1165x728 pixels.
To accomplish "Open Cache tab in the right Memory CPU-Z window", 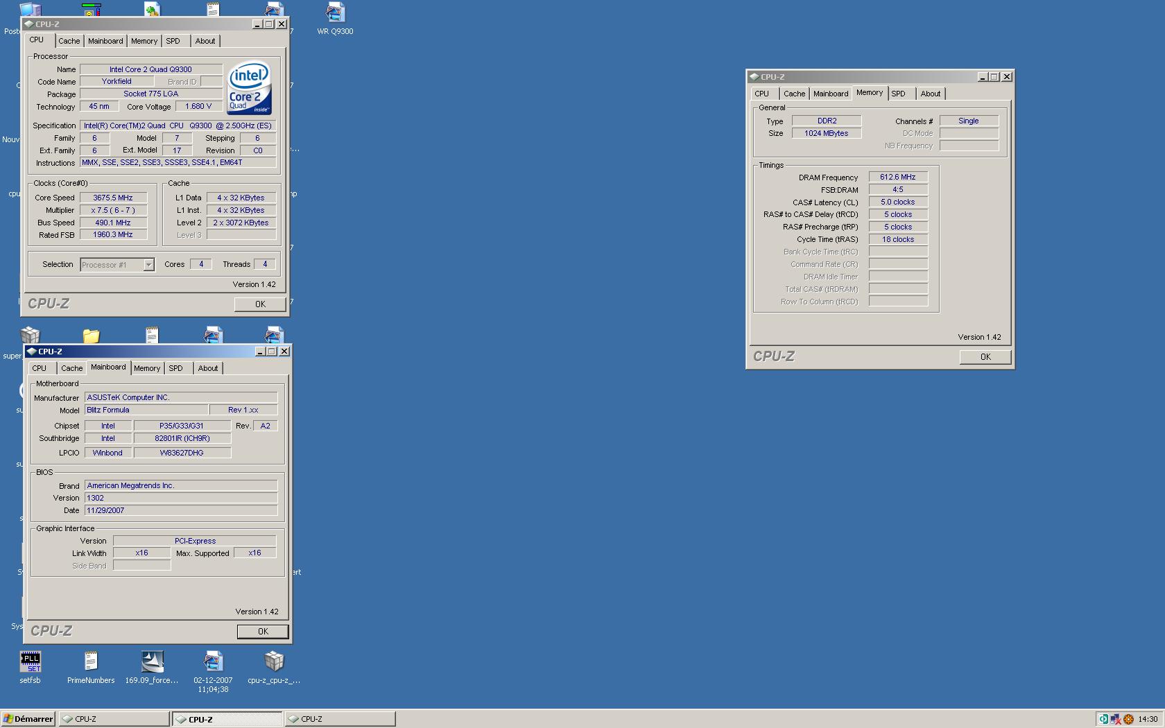I will [794, 94].
